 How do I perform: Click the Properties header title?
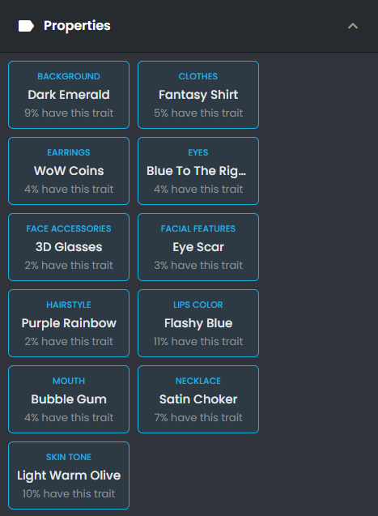77,26
